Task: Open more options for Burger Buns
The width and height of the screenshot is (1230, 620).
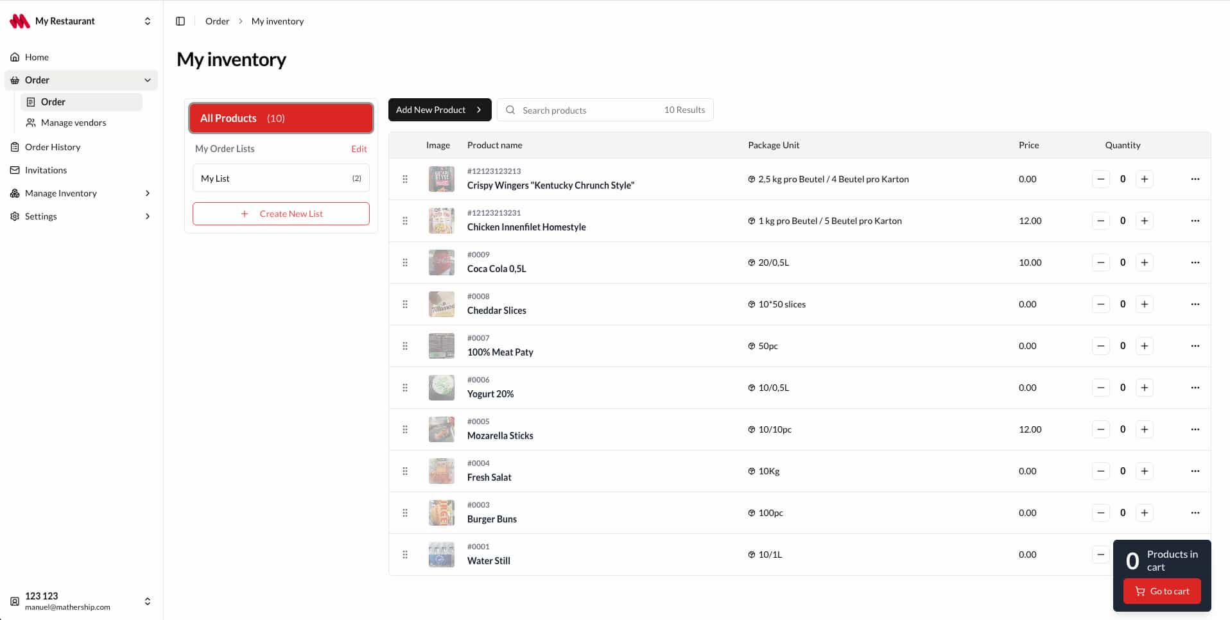Action: pos(1195,513)
